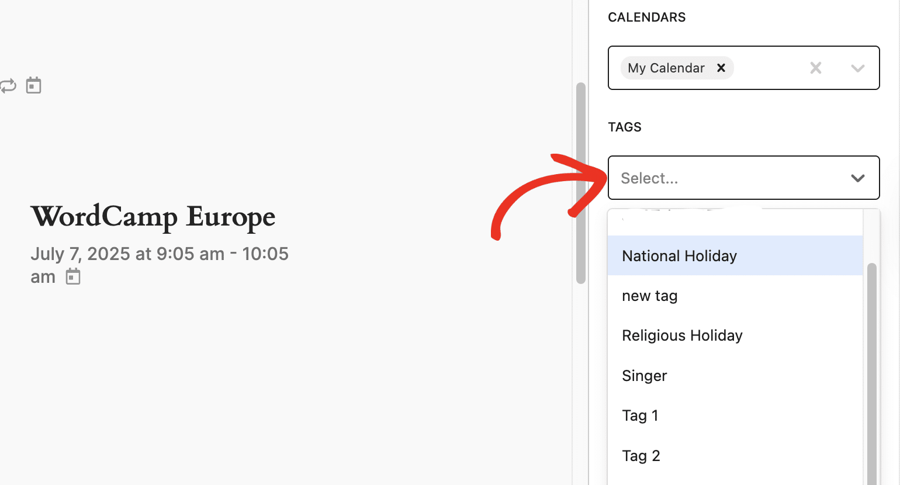Click the TAGS section heading

click(625, 127)
